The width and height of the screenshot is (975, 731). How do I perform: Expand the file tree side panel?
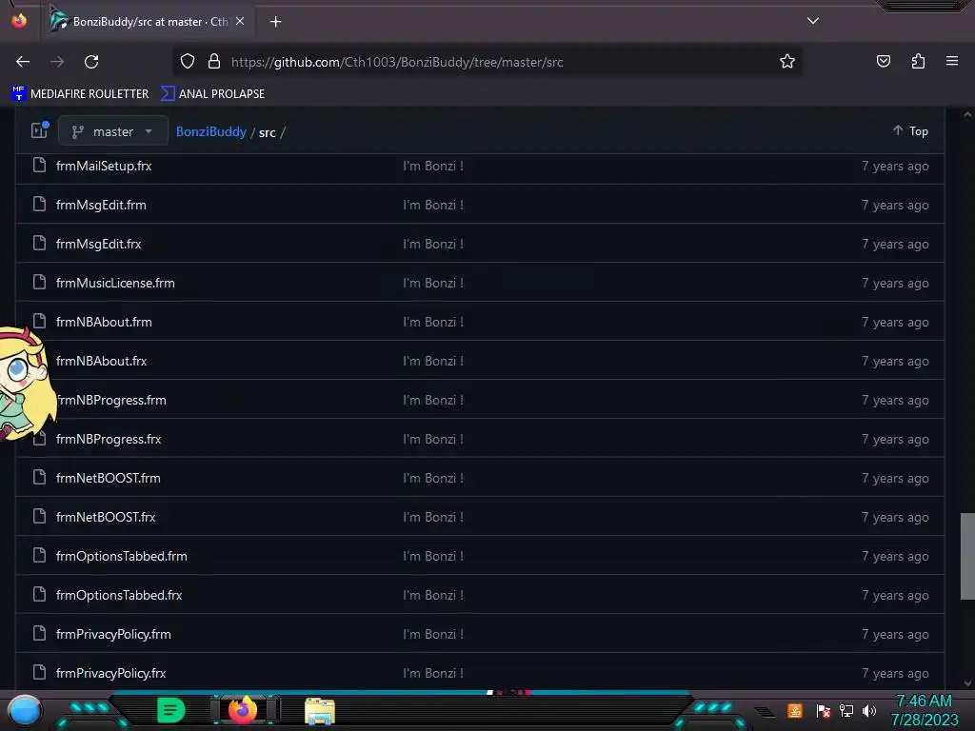pos(40,129)
